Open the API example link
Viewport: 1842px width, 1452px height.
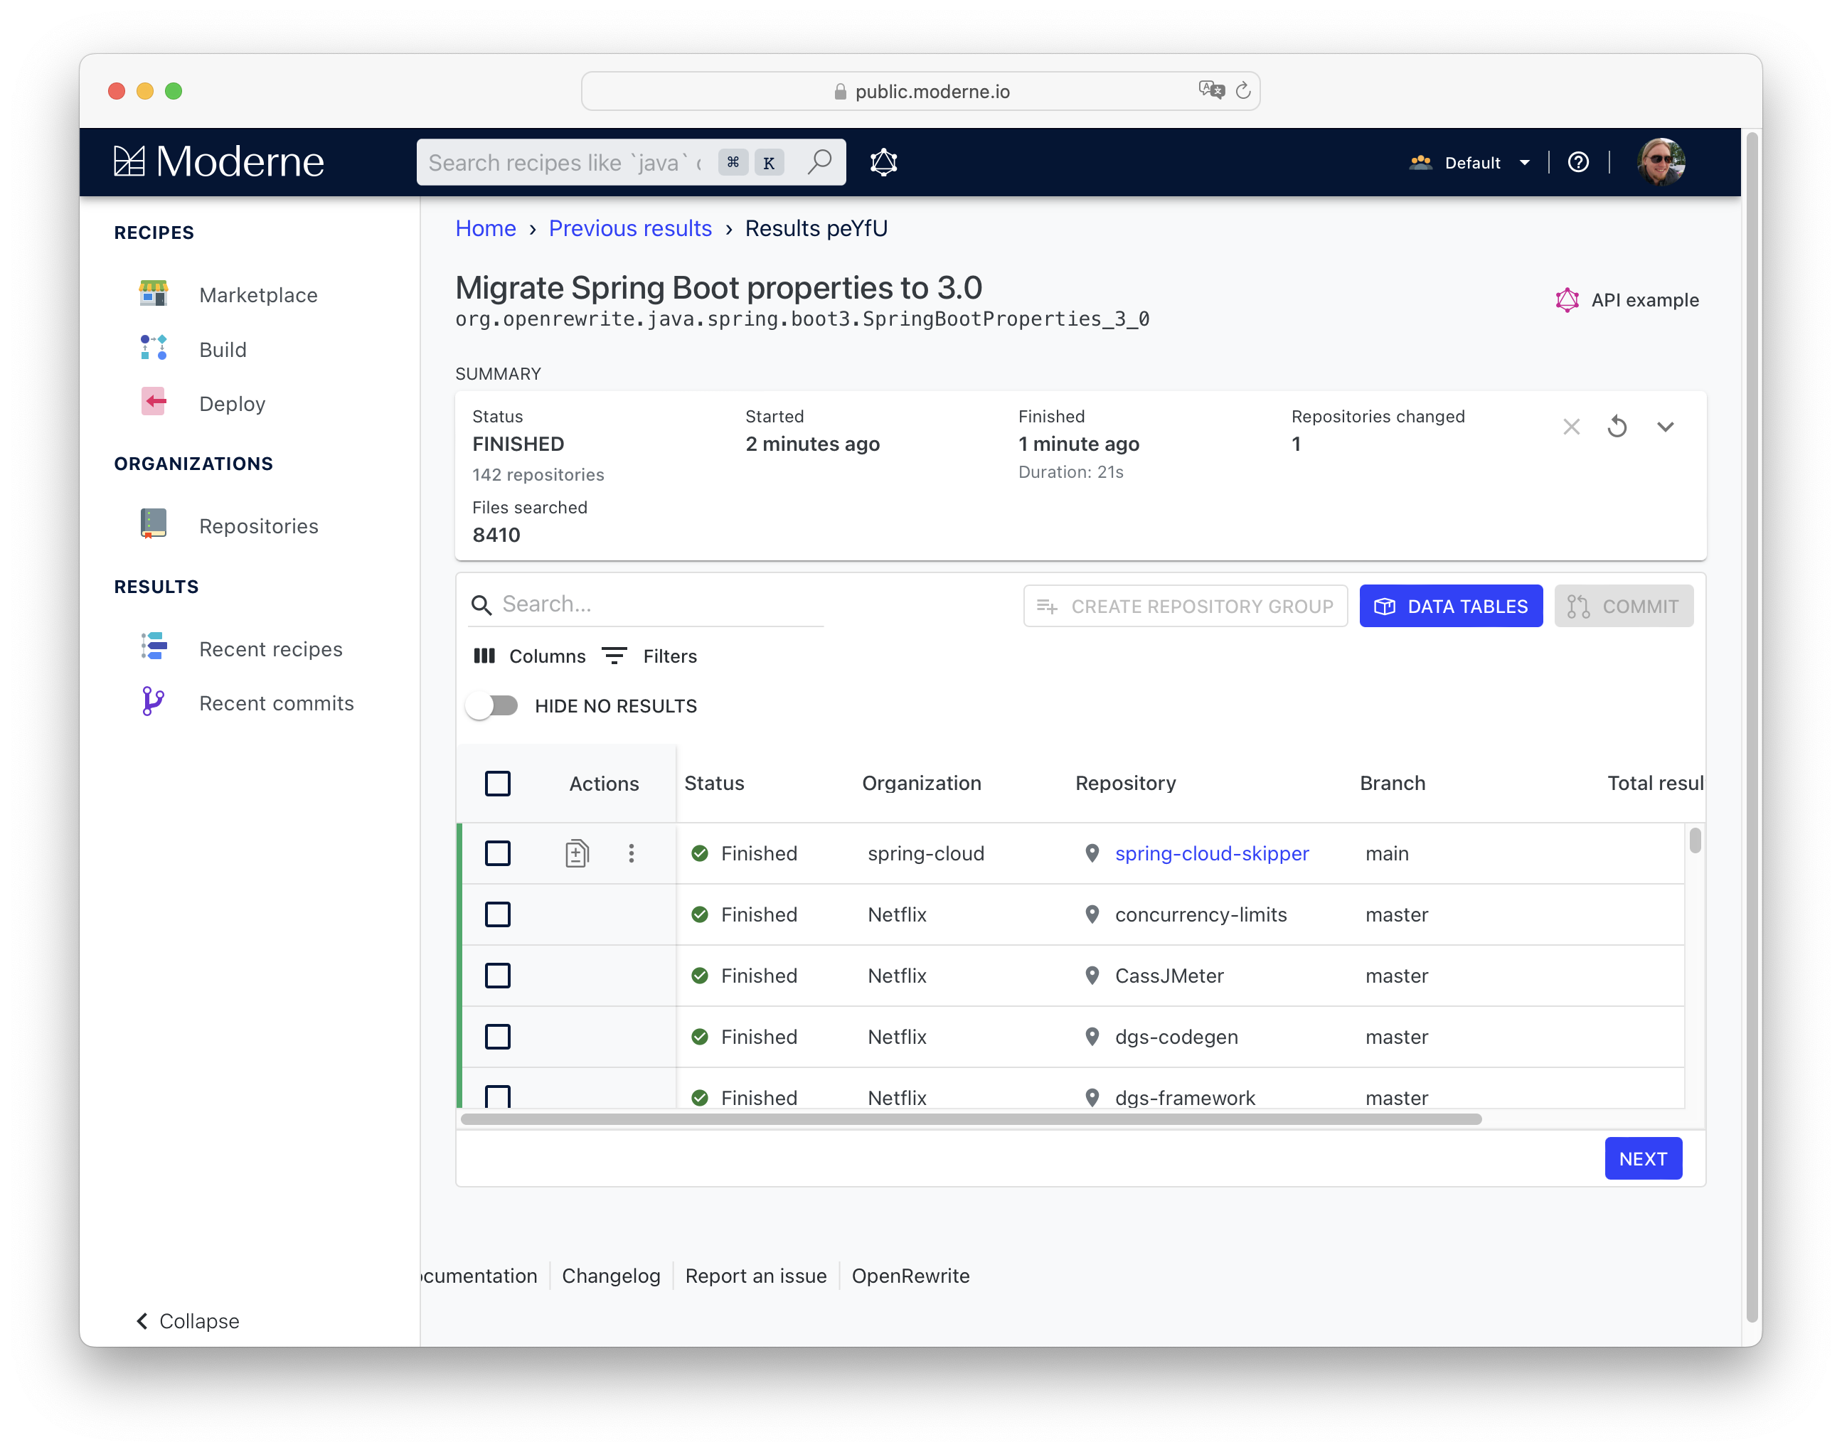pos(1627,300)
